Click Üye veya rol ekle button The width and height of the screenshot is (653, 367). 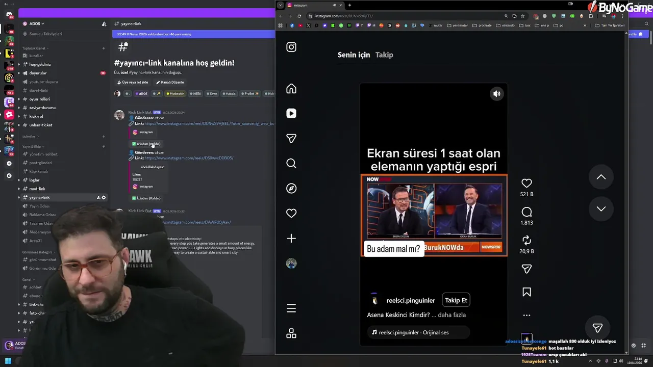[133, 82]
